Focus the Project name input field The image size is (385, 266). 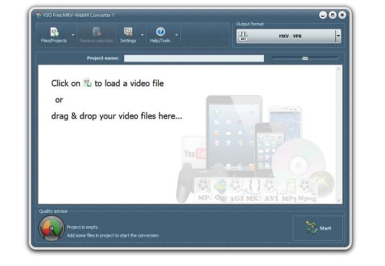194,58
